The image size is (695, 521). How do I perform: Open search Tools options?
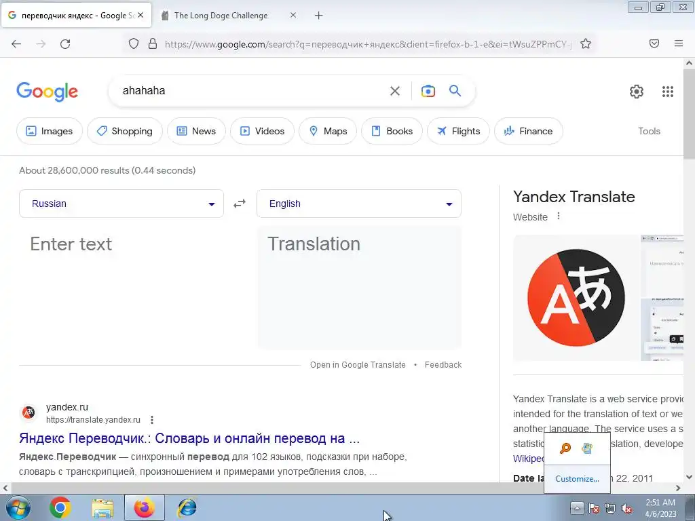pos(649,131)
